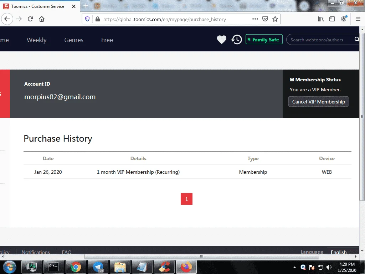Open recently viewed history clock icon

tap(237, 40)
